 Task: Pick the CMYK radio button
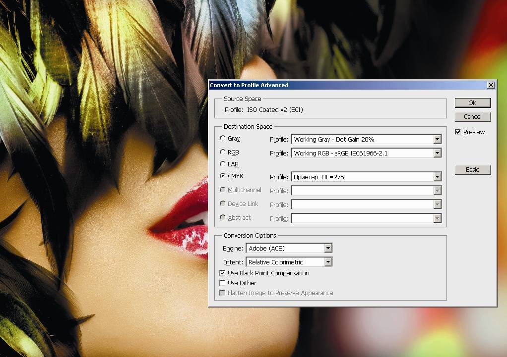point(223,176)
